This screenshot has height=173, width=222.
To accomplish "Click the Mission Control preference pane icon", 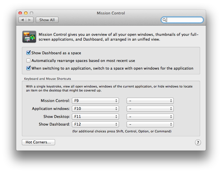I will point(29,37).
